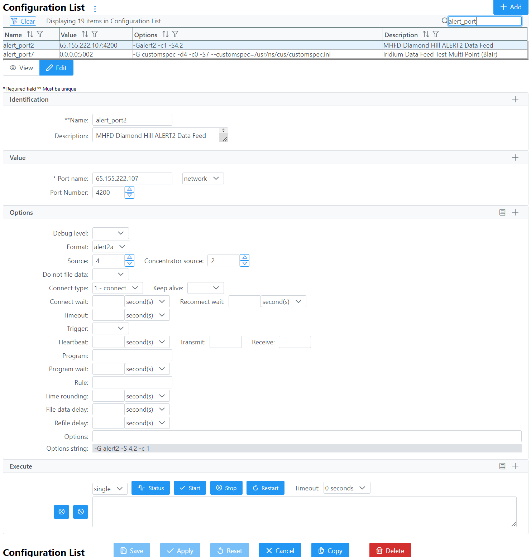
Task: Switch to View mode
Action: coord(21,68)
